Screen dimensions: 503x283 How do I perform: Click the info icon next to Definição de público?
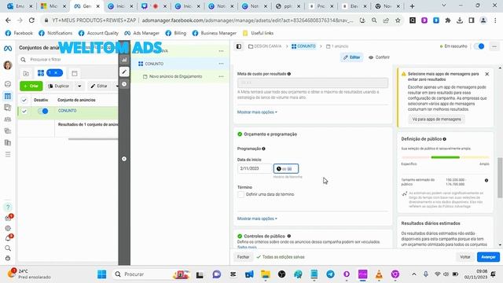[445, 139]
